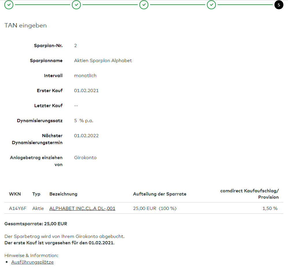Open the ALPHABET INC.CL.A DL-,001 link
Viewport: 288px width, 268px height.
pyautogui.click(x=82, y=209)
